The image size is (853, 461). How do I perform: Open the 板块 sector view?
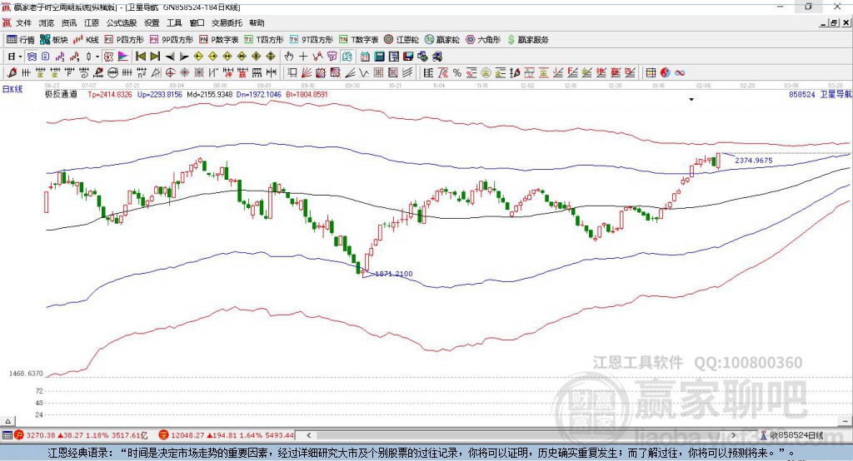(x=53, y=40)
